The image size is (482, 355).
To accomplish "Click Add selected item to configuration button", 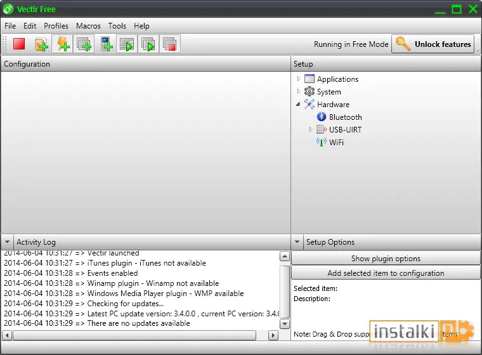I will coord(386,273).
